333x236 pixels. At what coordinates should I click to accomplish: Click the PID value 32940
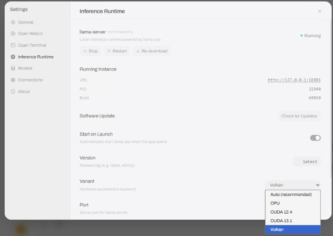(315, 89)
